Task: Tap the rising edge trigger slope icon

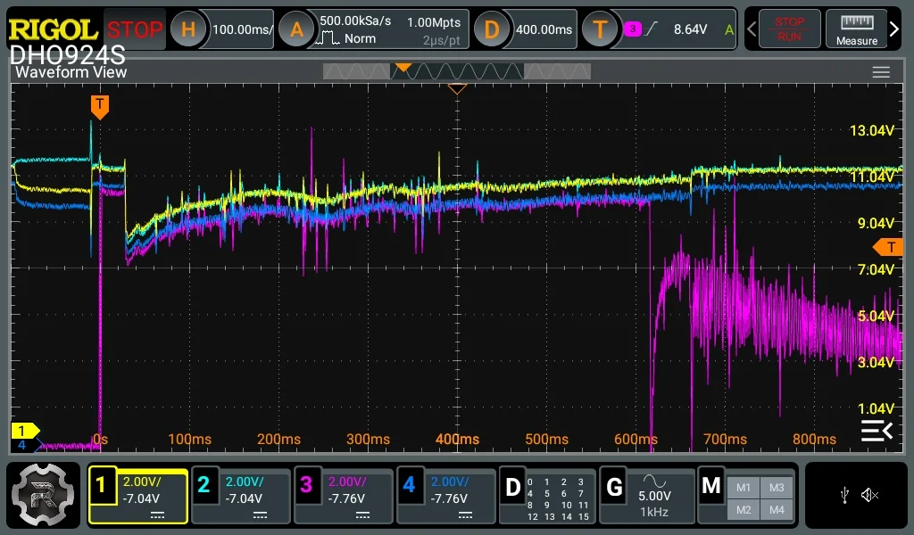Action: click(x=652, y=29)
